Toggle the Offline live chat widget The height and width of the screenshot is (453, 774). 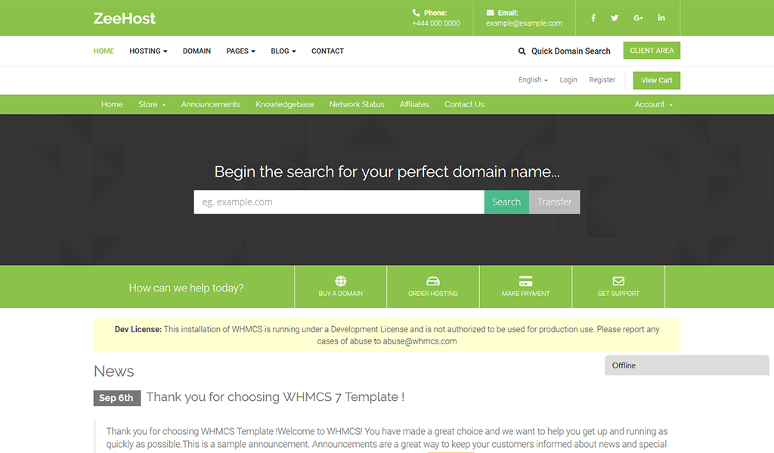[686, 365]
